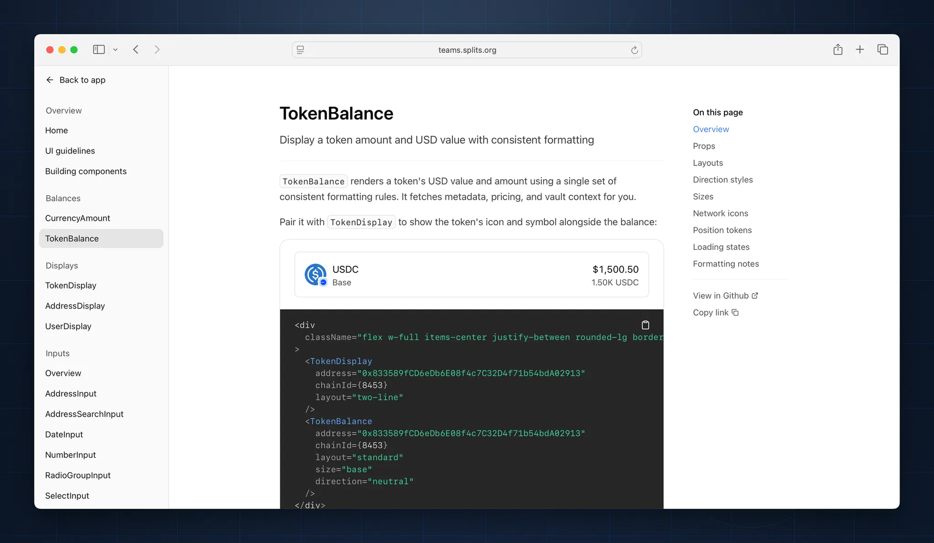Copy code with the clipboard icon
The height and width of the screenshot is (543, 934).
tap(645, 325)
